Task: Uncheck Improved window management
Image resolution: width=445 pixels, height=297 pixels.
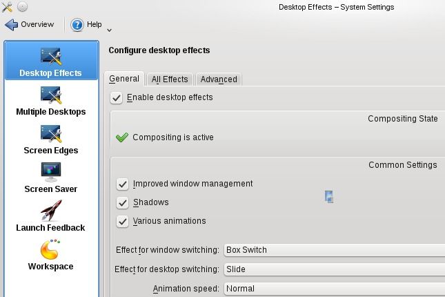Action: pos(123,184)
